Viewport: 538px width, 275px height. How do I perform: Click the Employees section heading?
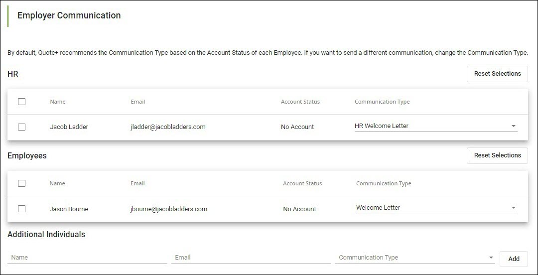27,156
